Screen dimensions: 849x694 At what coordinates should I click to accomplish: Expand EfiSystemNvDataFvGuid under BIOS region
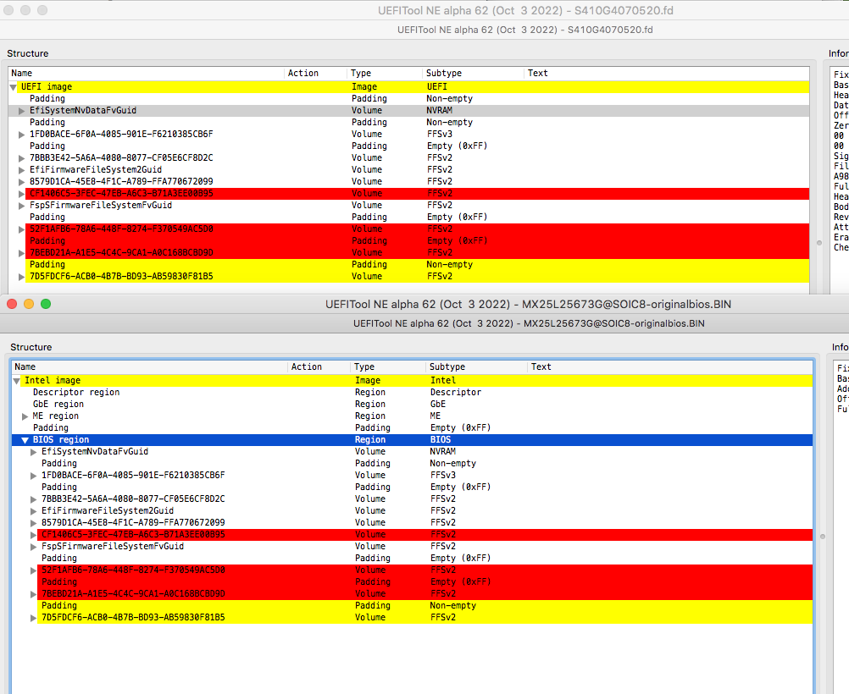[34, 452]
